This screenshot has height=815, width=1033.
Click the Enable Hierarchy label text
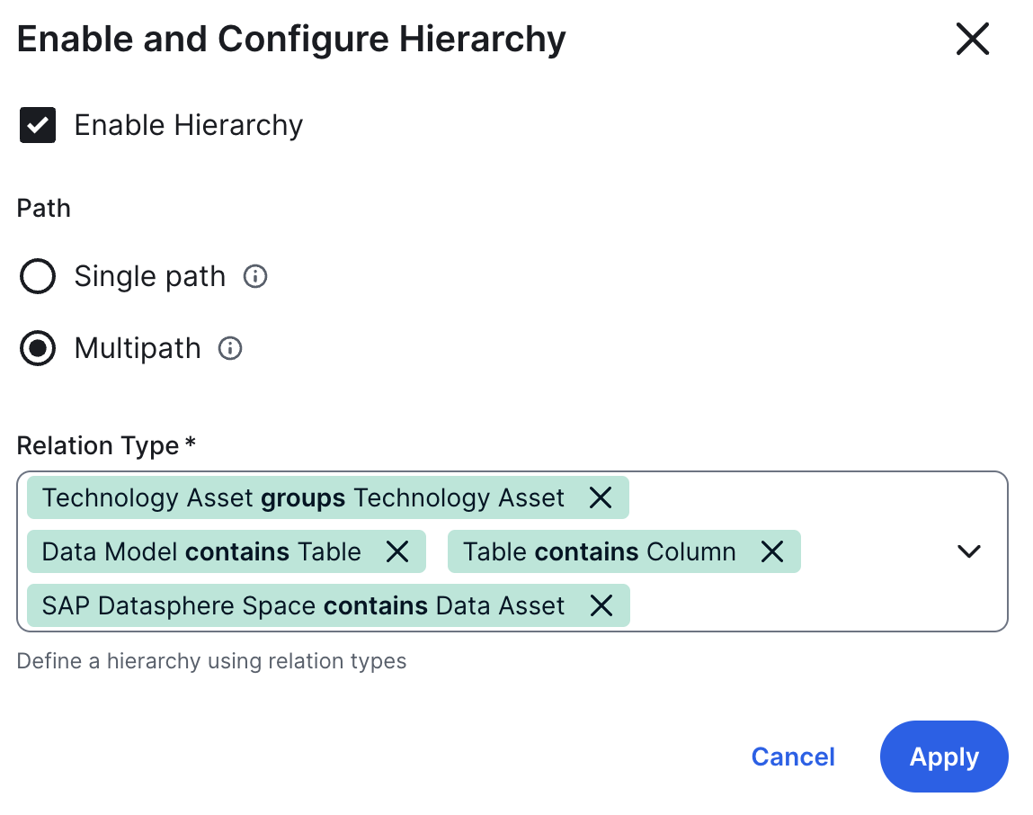(188, 126)
